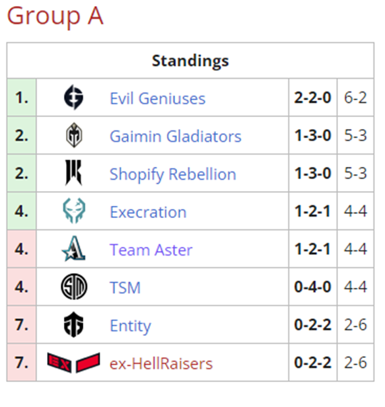Viewport: 385px width, 407px height.
Task: Open the Shopify Rebellion logo icon
Action: 73,173
